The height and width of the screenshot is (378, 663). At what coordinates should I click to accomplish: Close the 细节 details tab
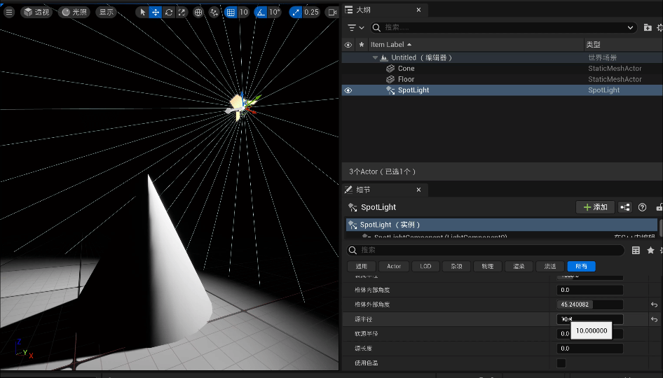tap(418, 190)
